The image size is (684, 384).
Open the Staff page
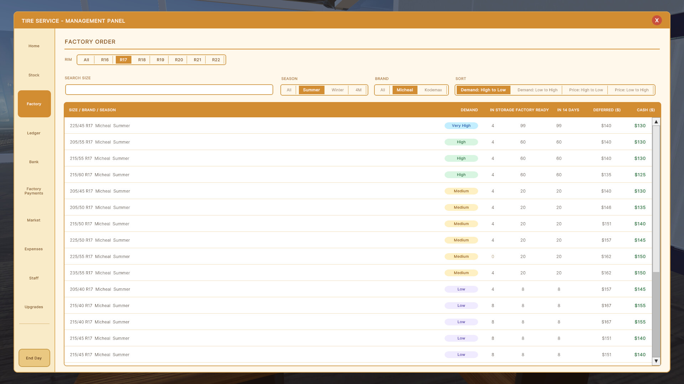click(x=34, y=278)
